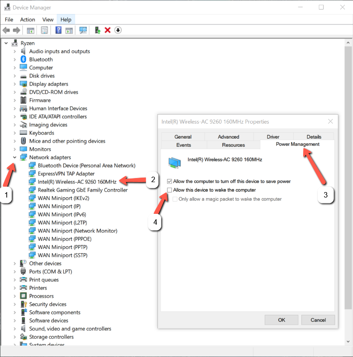
Task: Click the Update driver toolbar icon
Action: tap(98, 30)
